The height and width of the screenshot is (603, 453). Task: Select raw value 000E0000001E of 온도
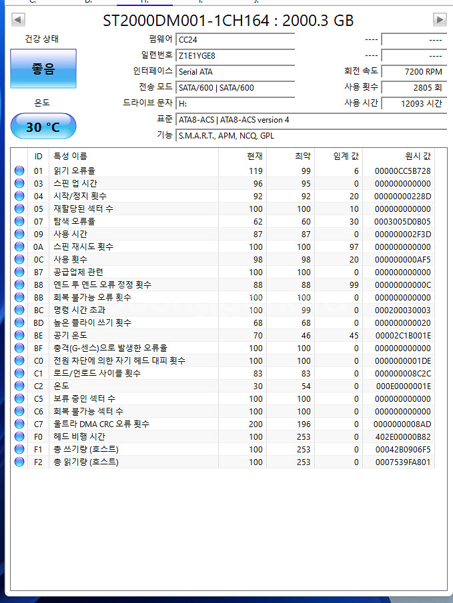(404, 386)
